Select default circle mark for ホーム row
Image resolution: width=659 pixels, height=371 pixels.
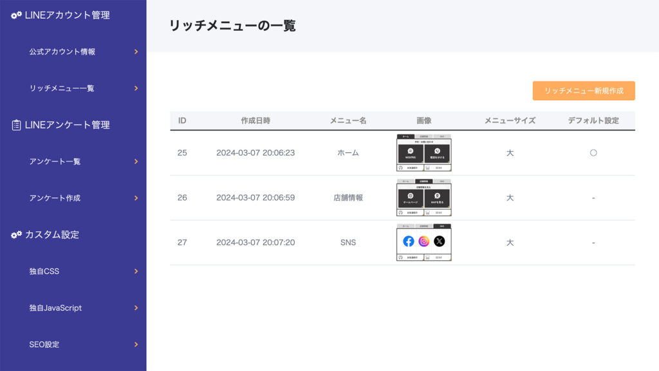593,153
